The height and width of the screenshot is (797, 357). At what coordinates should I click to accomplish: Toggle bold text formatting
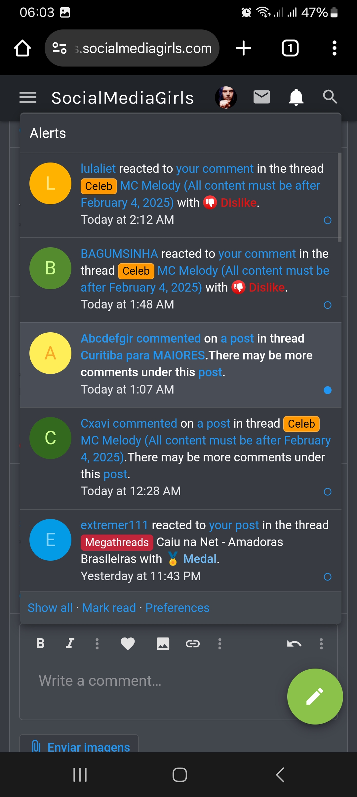tap(40, 643)
